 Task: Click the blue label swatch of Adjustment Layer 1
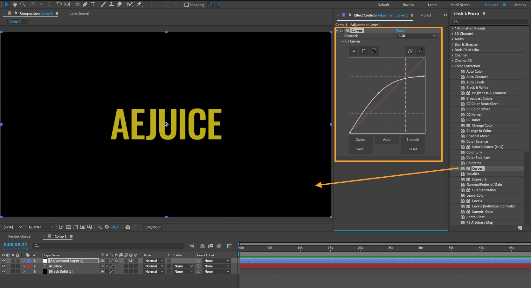[x=29, y=261]
